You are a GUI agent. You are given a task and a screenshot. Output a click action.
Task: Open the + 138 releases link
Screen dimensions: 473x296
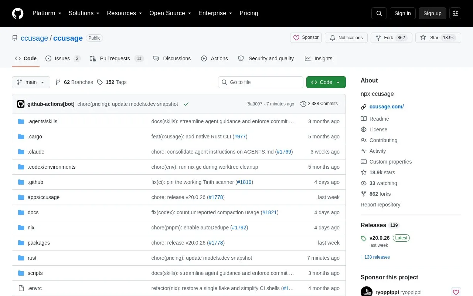click(x=375, y=257)
